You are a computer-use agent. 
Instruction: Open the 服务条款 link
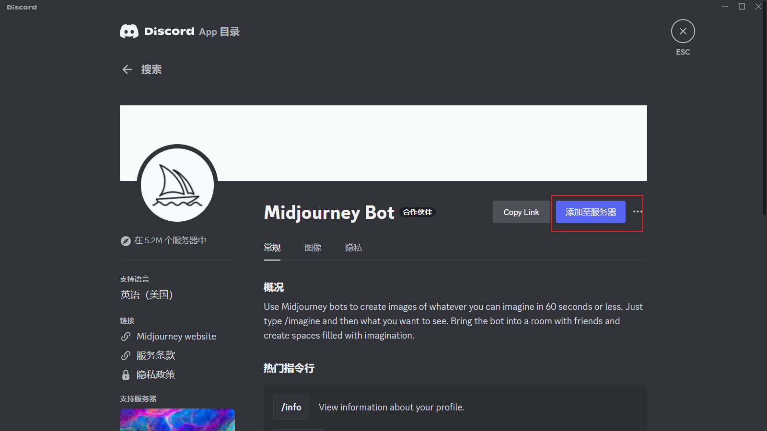[156, 355]
